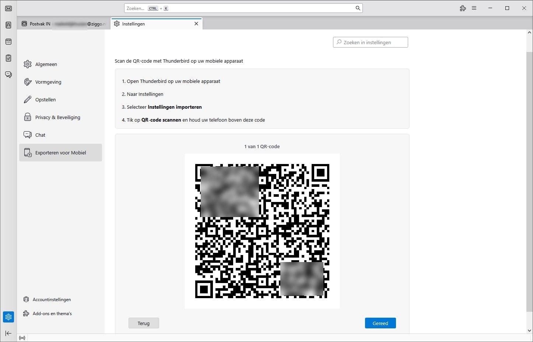This screenshot has width=533, height=342.
Task: Click the magnifier in the global search bar
Action: 357,8
